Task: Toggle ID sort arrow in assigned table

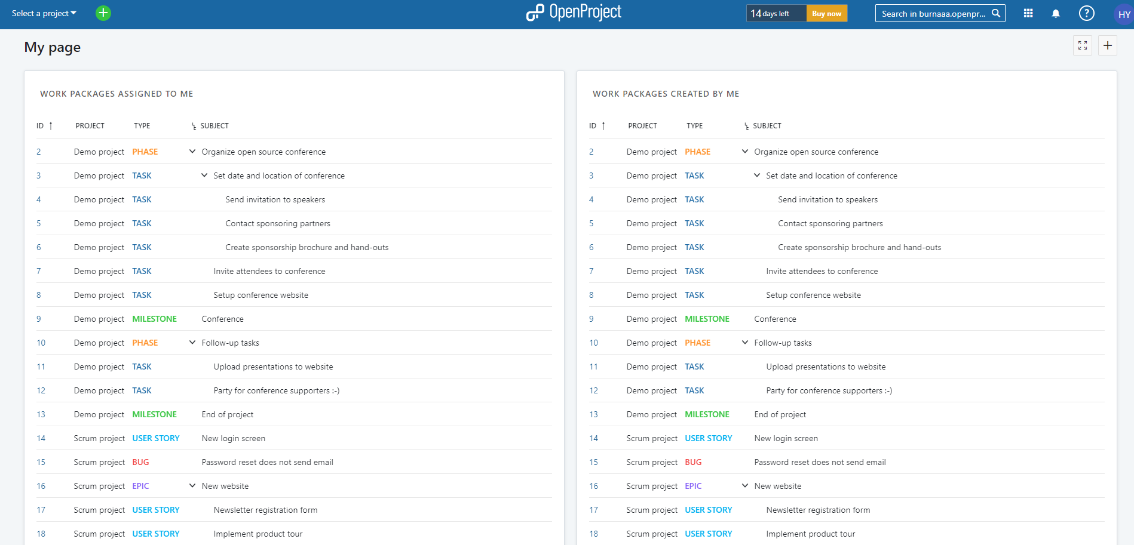Action: pyautogui.click(x=51, y=125)
